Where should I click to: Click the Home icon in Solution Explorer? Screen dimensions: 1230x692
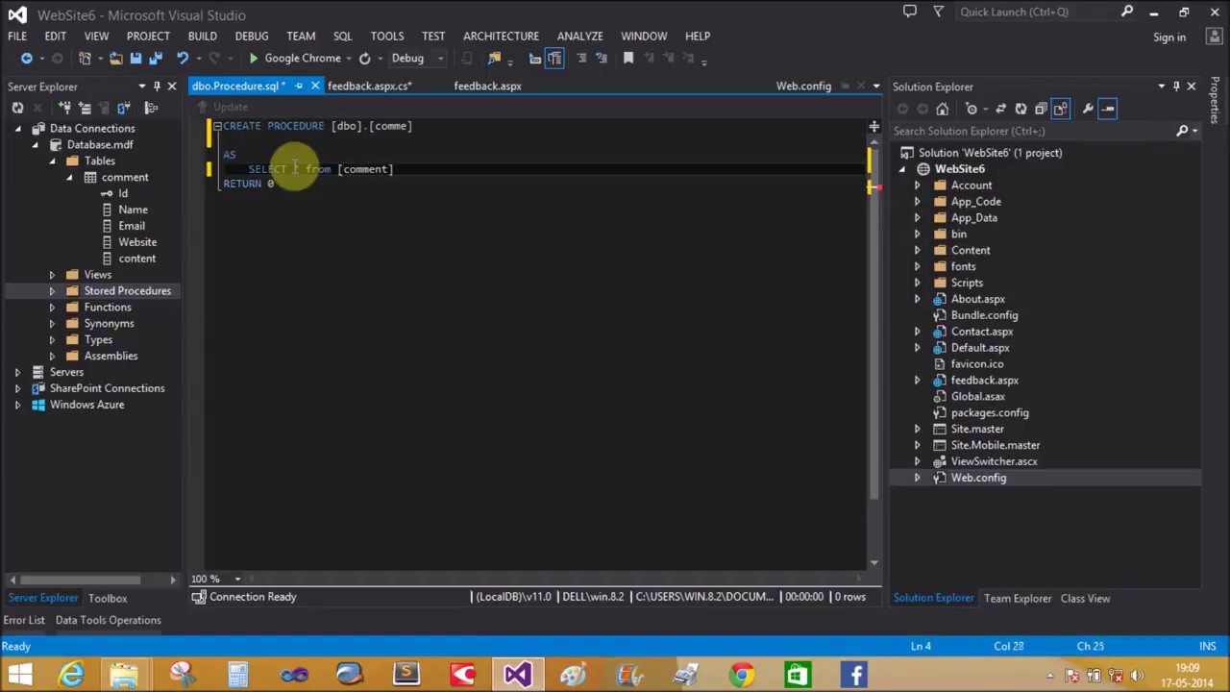coord(942,109)
